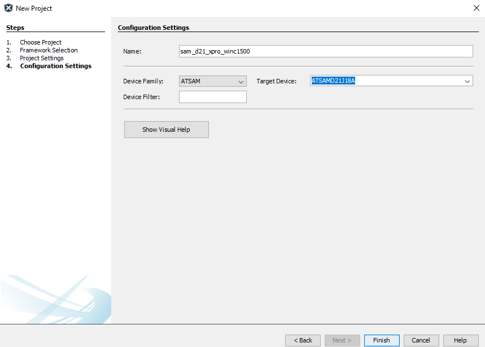Click the Steps panel heading

click(15, 28)
